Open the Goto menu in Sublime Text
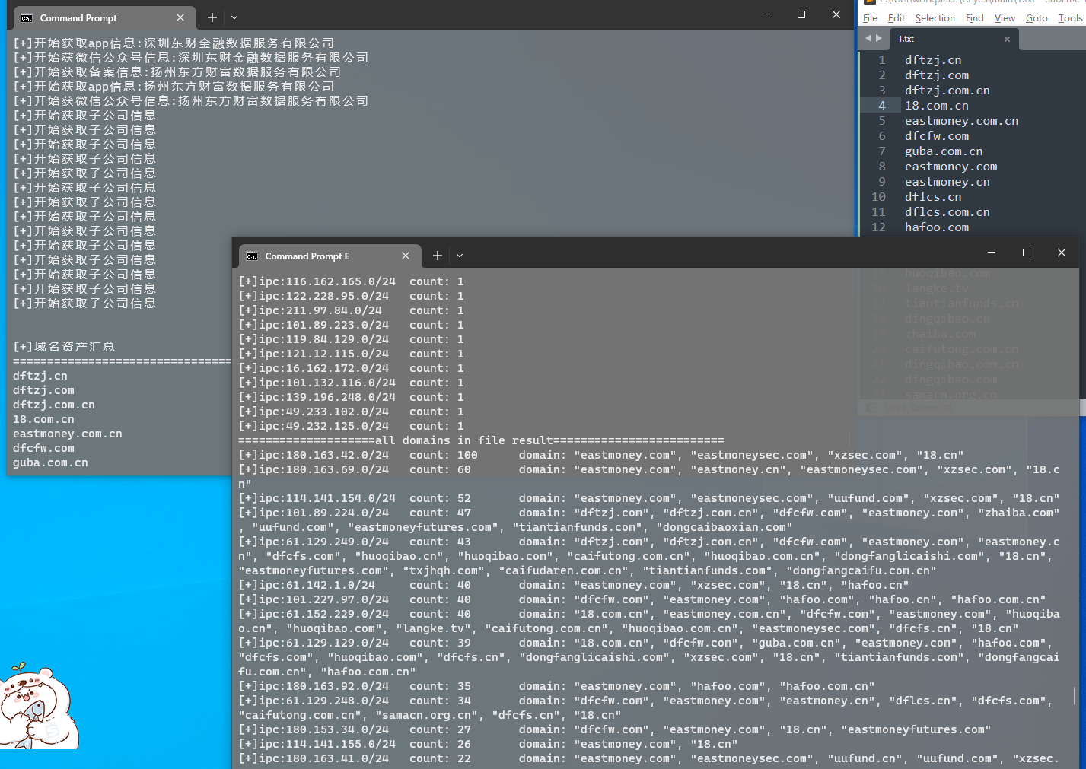This screenshot has height=769, width=1086. 1037,18
